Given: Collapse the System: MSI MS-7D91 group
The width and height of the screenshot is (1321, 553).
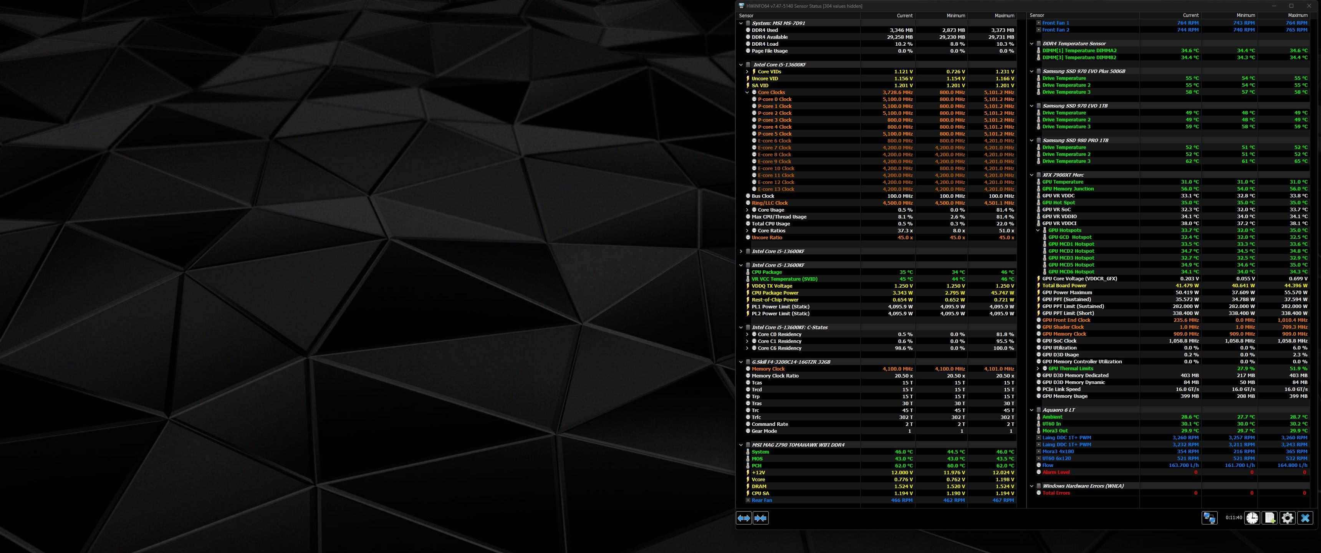Looking at the screenshot, I should pyautogui.click(x=741, y=23).
